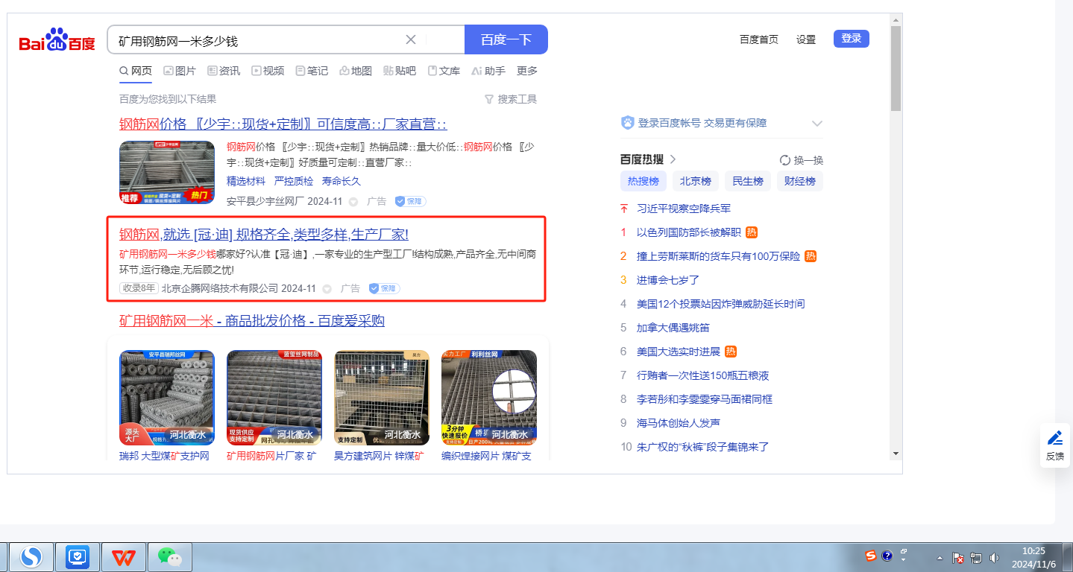Click 保障 badge of 北京企腾网络 result
Screen dimensions: 1073x572
click(x=384, y=288)
